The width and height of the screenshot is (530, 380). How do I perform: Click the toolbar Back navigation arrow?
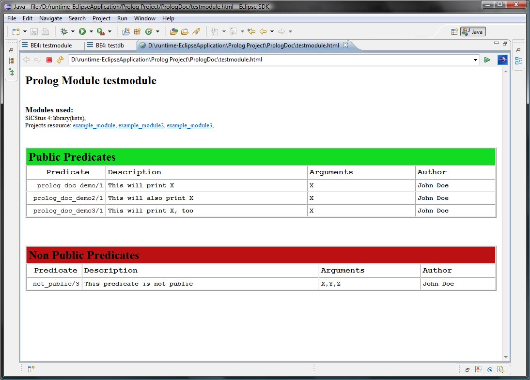tap(263, 31)
